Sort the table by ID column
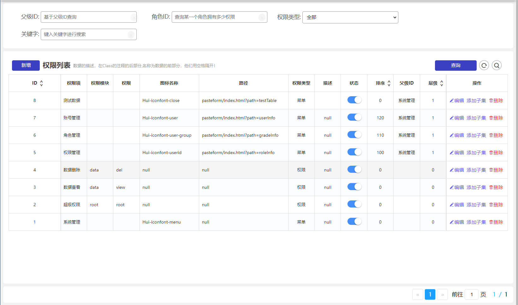The height and width of the screenshot is (305, 518). click(41, 83)
